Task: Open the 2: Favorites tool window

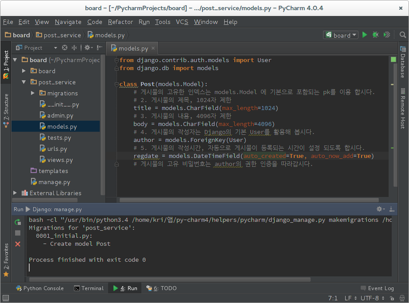Action: click(6, 260)
